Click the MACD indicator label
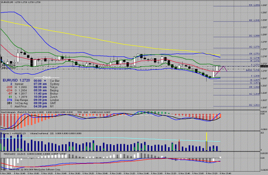Screen dimensions: 268x175 click(x=35, y=154)
